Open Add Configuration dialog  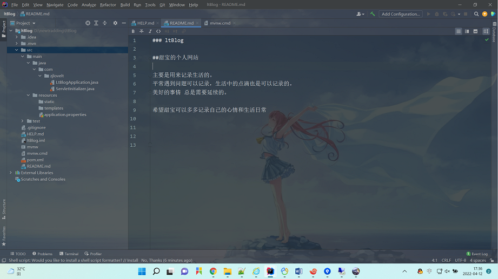pos(401,14)
